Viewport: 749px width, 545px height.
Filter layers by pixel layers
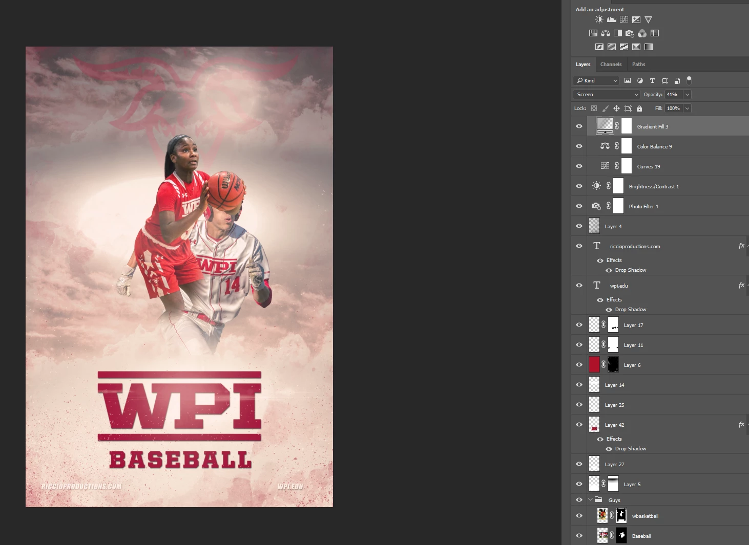pos(628,80)
